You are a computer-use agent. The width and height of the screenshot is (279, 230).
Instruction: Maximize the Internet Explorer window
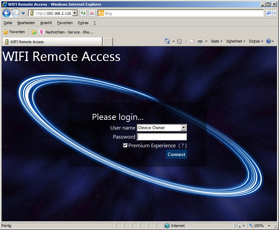269,4
